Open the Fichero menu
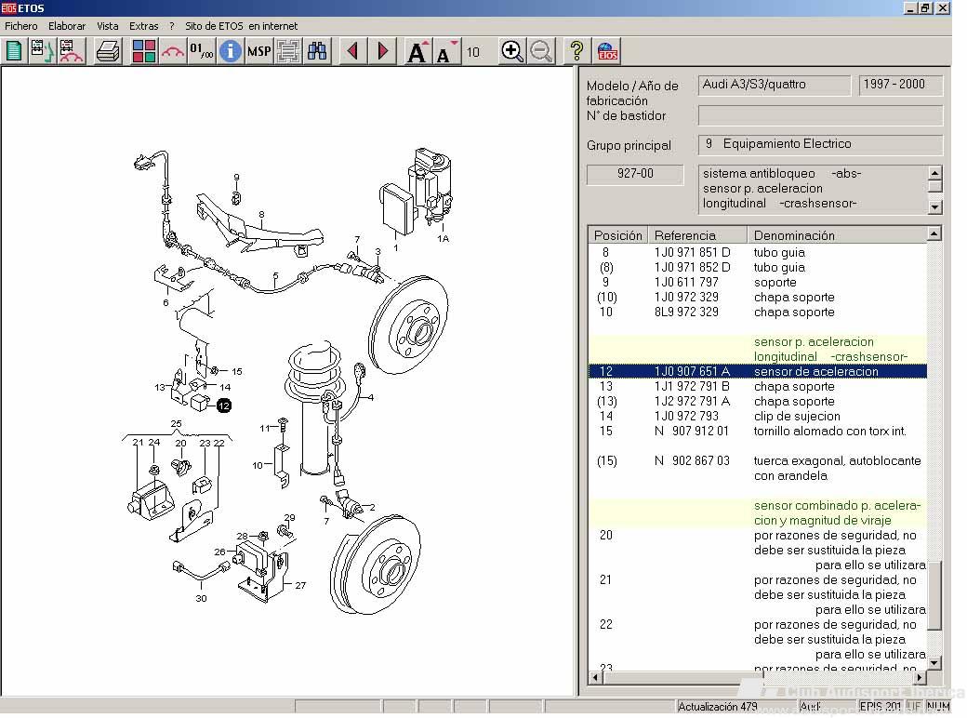The width and height of the screenshot is (967, 718). (21, 26)
